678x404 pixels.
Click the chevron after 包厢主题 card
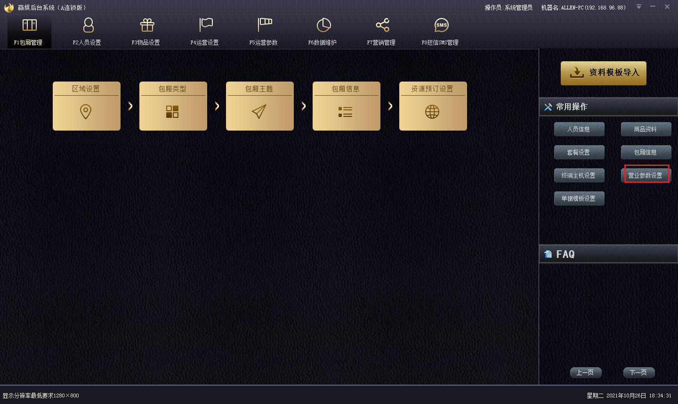(304, 106)
